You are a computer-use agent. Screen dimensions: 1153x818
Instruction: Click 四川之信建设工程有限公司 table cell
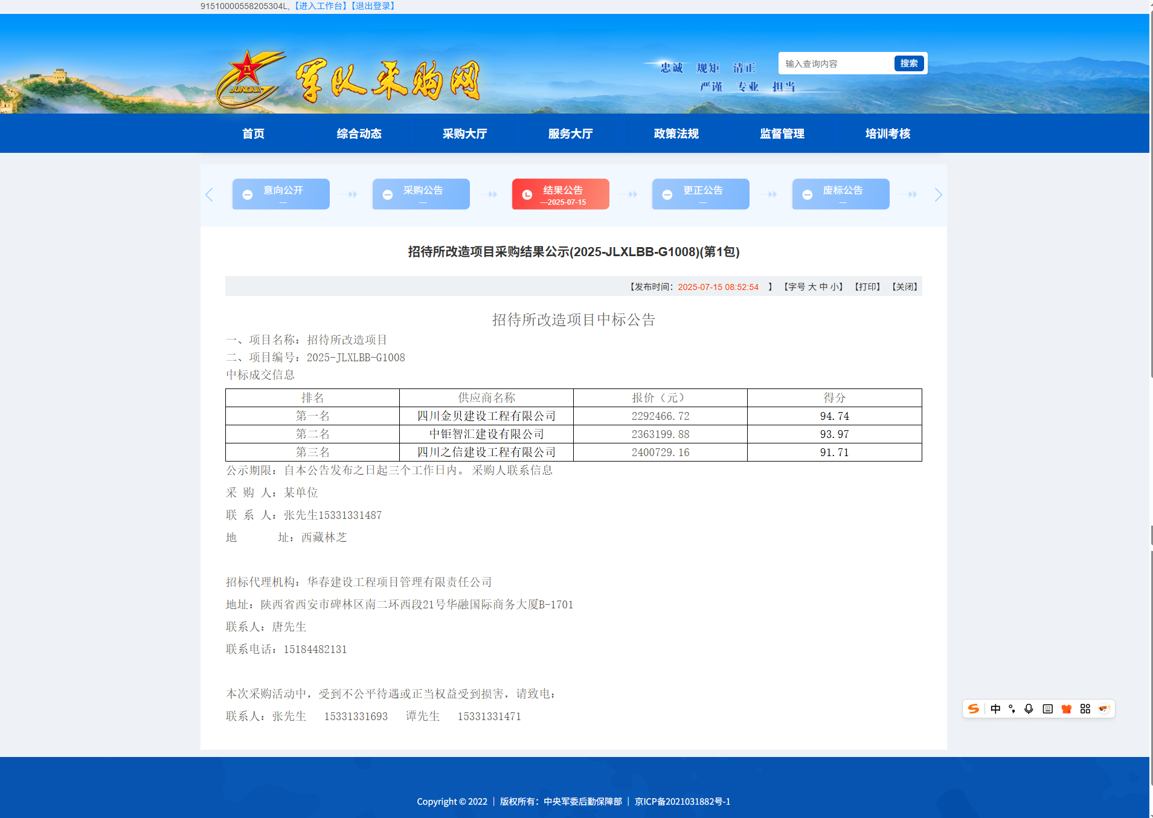point(486,452)
